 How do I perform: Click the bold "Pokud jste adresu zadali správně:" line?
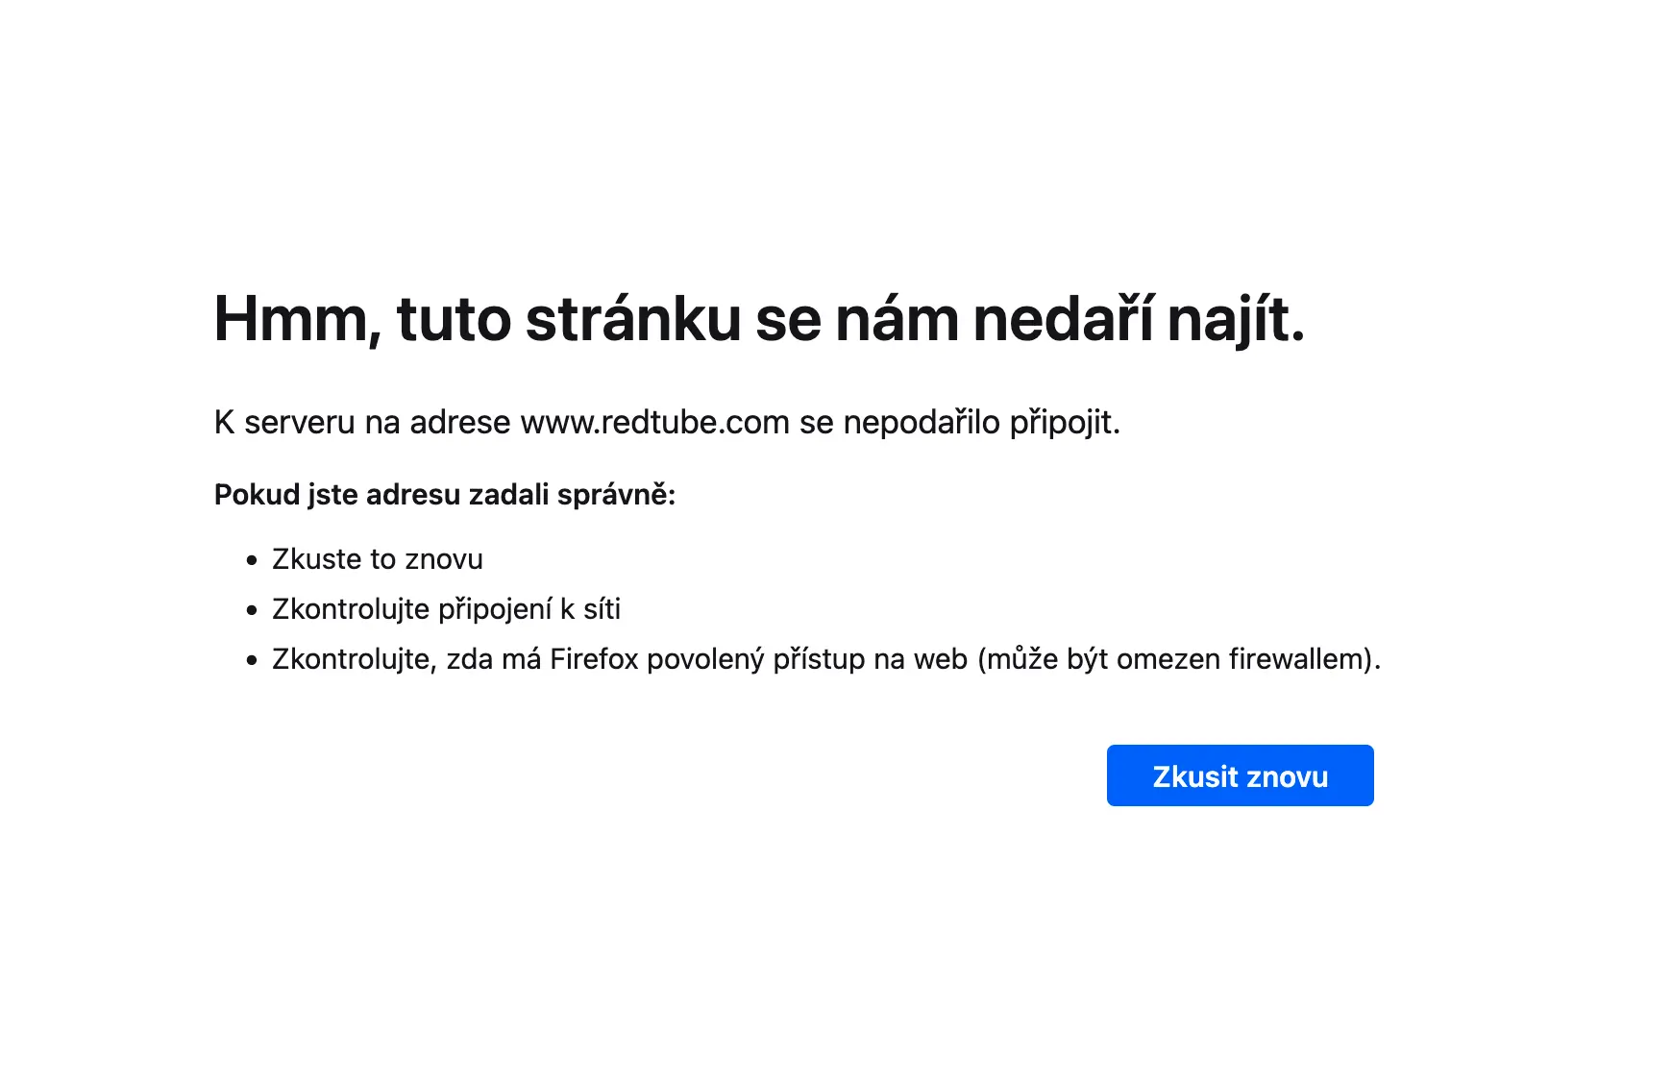tap(445, 495)
